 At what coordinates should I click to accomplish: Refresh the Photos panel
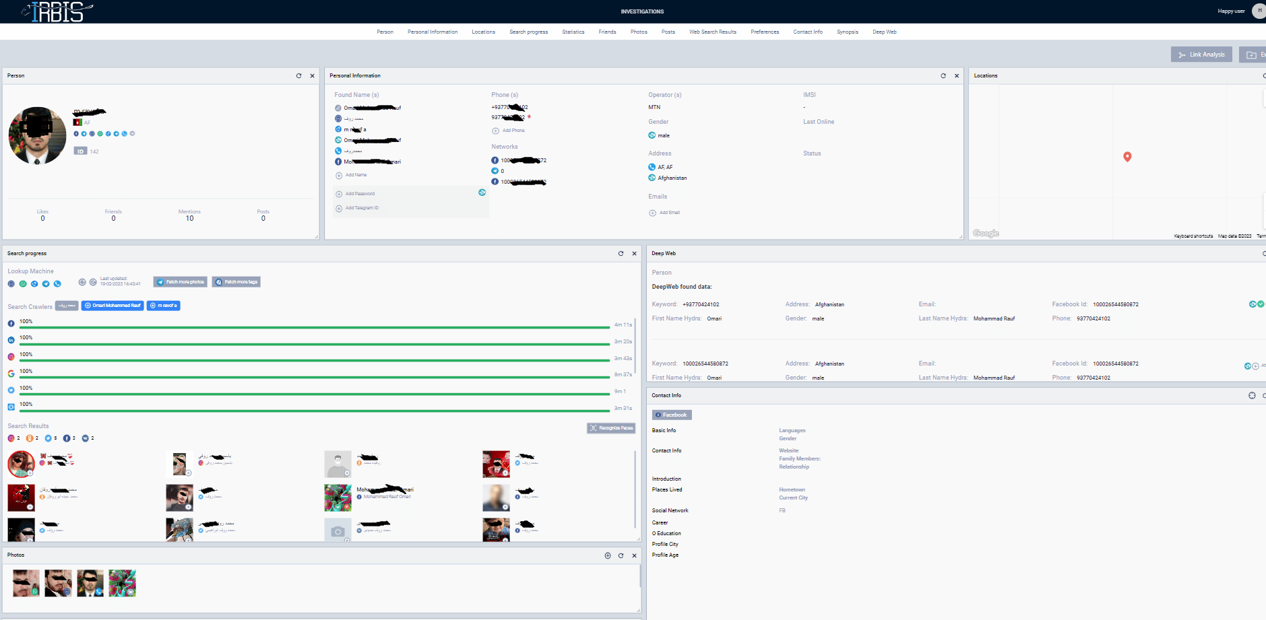click(621, 555)
